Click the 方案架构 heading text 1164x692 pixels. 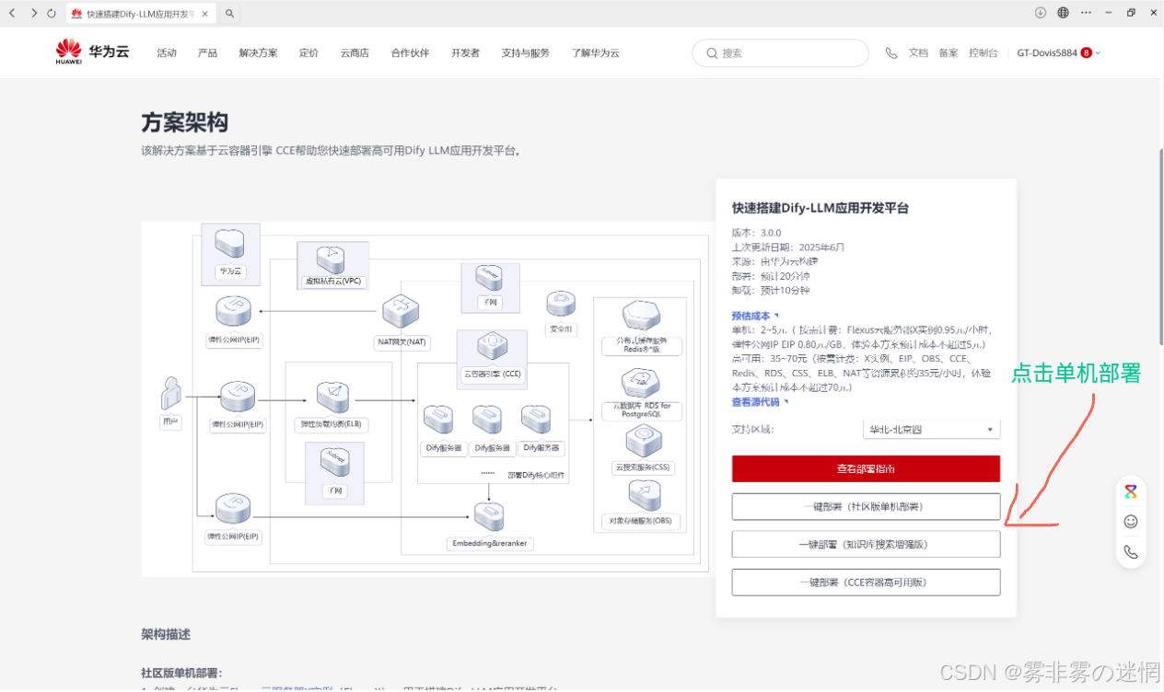point(184,122)
